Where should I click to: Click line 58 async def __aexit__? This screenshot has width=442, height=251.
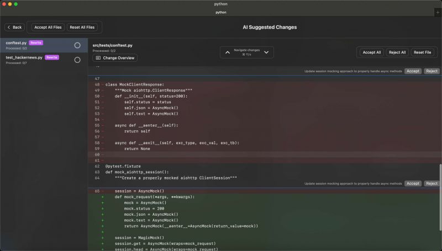coord(177,143)
